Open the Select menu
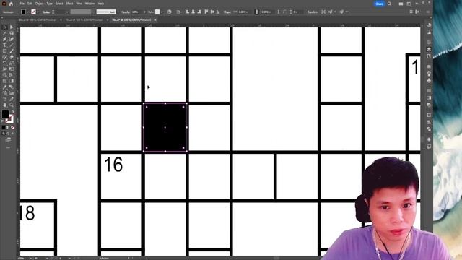This screenshot has width=462, height=260. (x=59, y=4)
